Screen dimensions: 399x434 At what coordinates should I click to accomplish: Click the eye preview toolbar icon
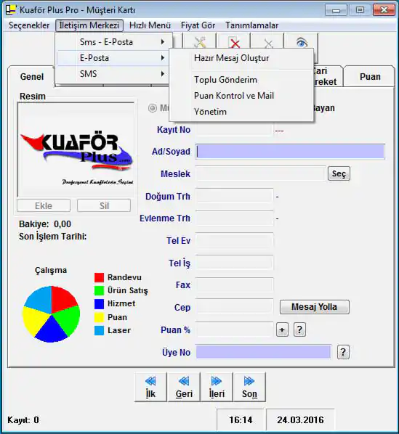301,42
